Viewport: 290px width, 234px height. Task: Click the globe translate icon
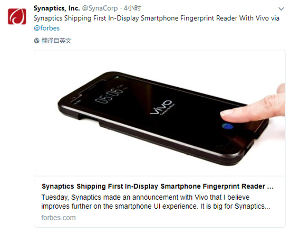[x=36, y=41]
